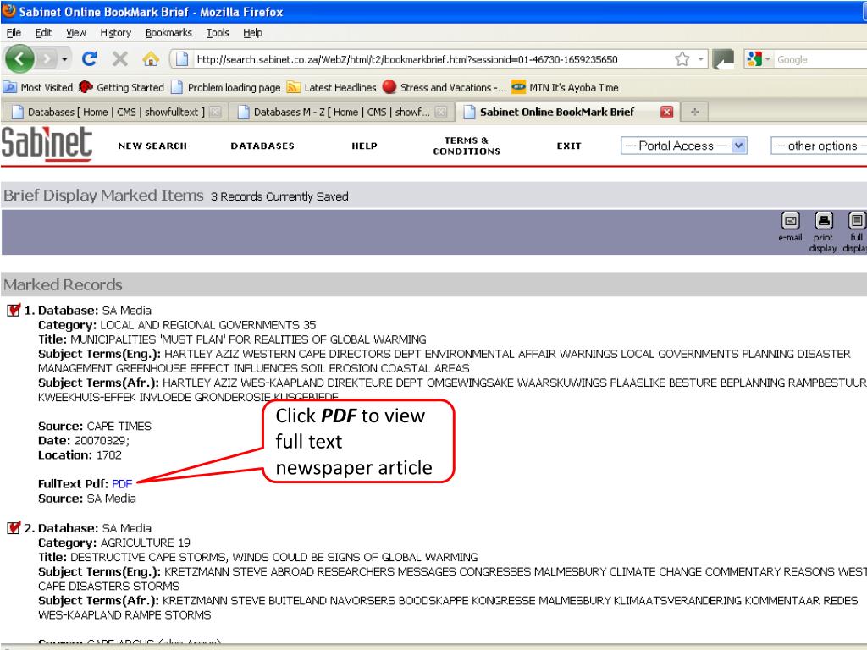Click EXIT in Sabinet navigation

(569, 146)
